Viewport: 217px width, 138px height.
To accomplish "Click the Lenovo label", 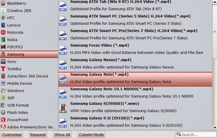I will (14, 25).
